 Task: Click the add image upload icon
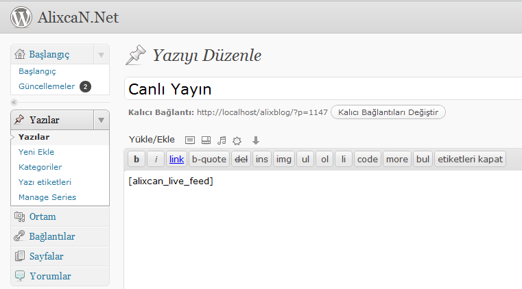190,140
